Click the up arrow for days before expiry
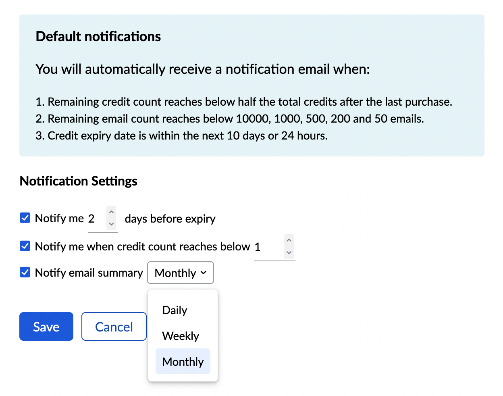Viewport: 503px width, 396px height. click(x=112, y=212)
